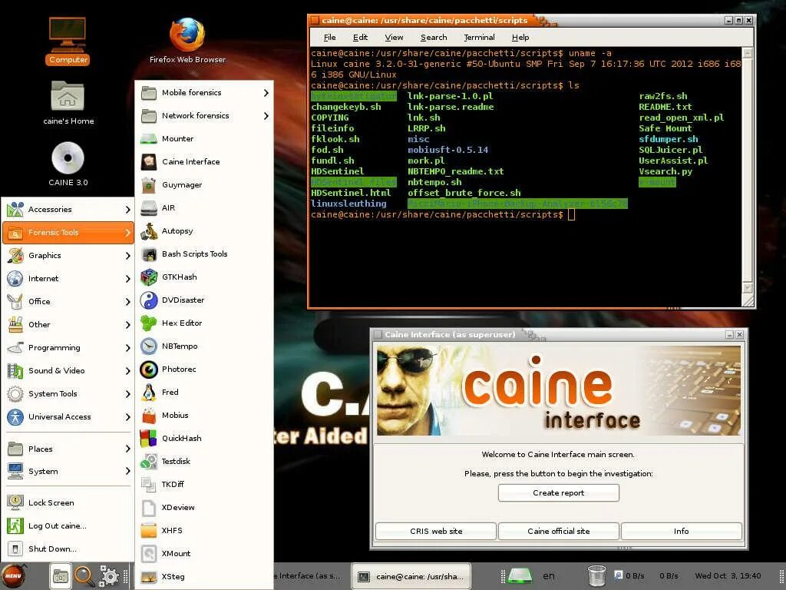Open the System menu entry

[x=68, y=472]
